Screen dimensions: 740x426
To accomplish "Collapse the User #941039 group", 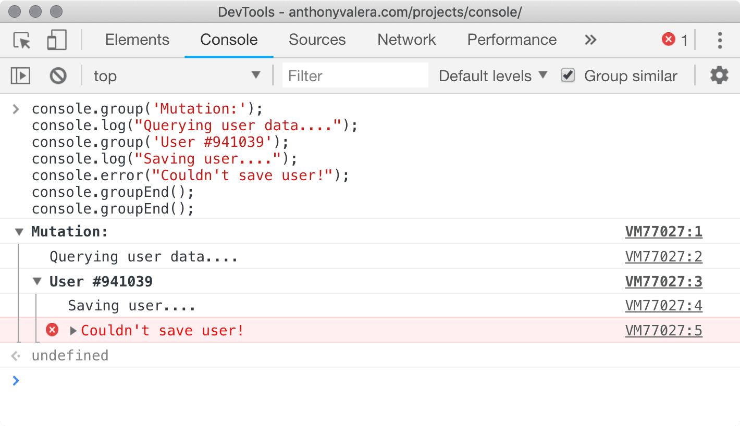I will coord(36,281).
